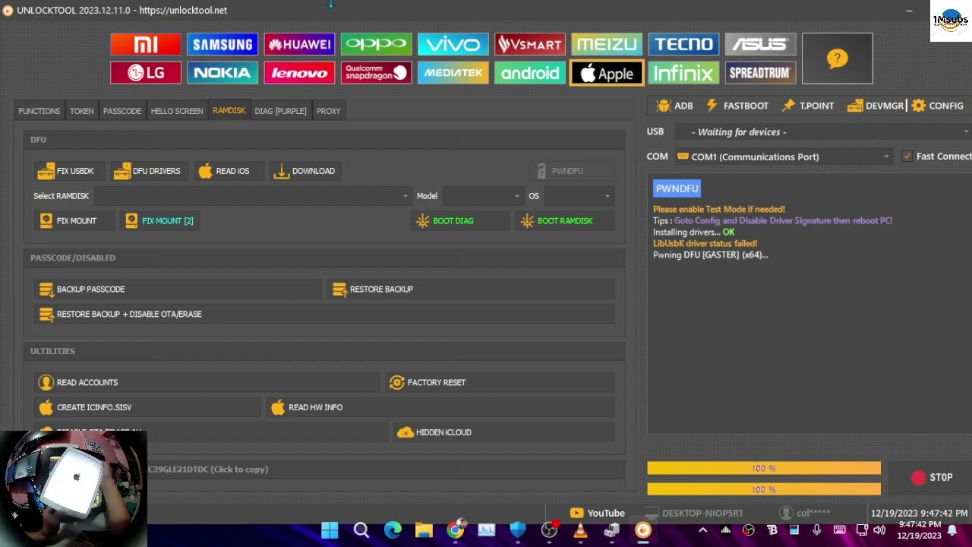The image size is (972, 547).
Task: Select the Vivo brand tile
Action: tap(453, 44)
